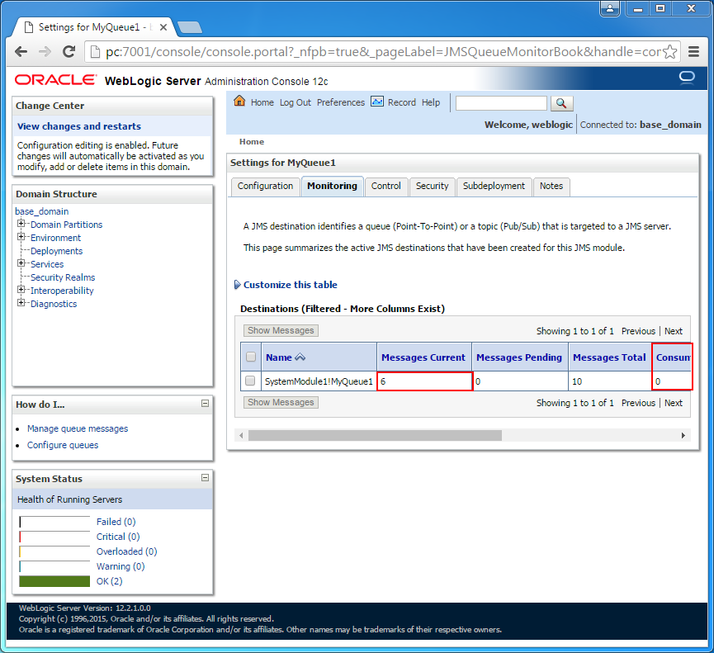Select the Monitoring tab
The image size is (714, 653).
pyautogui.click(x=332, y=187)
